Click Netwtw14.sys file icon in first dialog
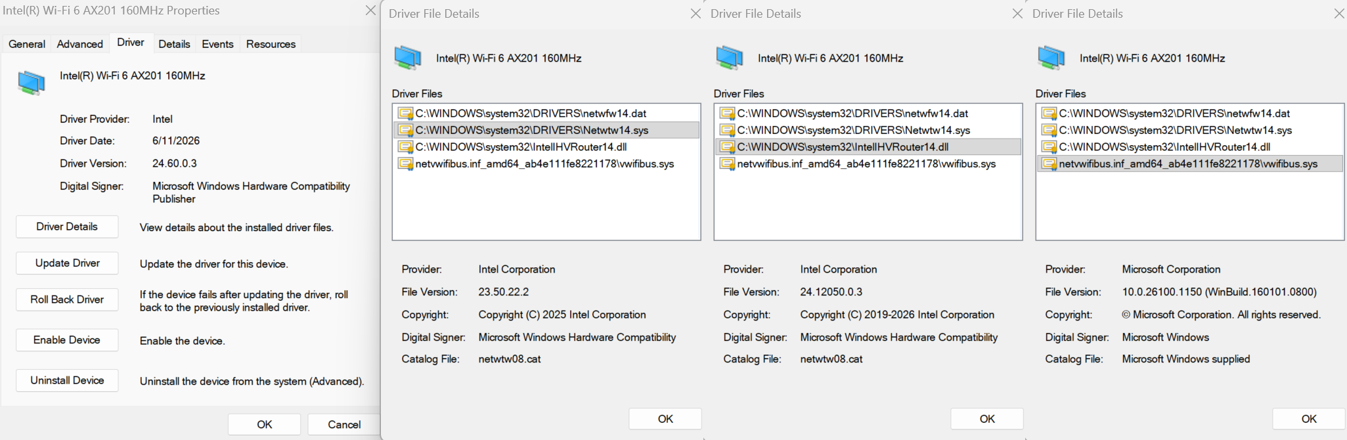 coord(406,130)
